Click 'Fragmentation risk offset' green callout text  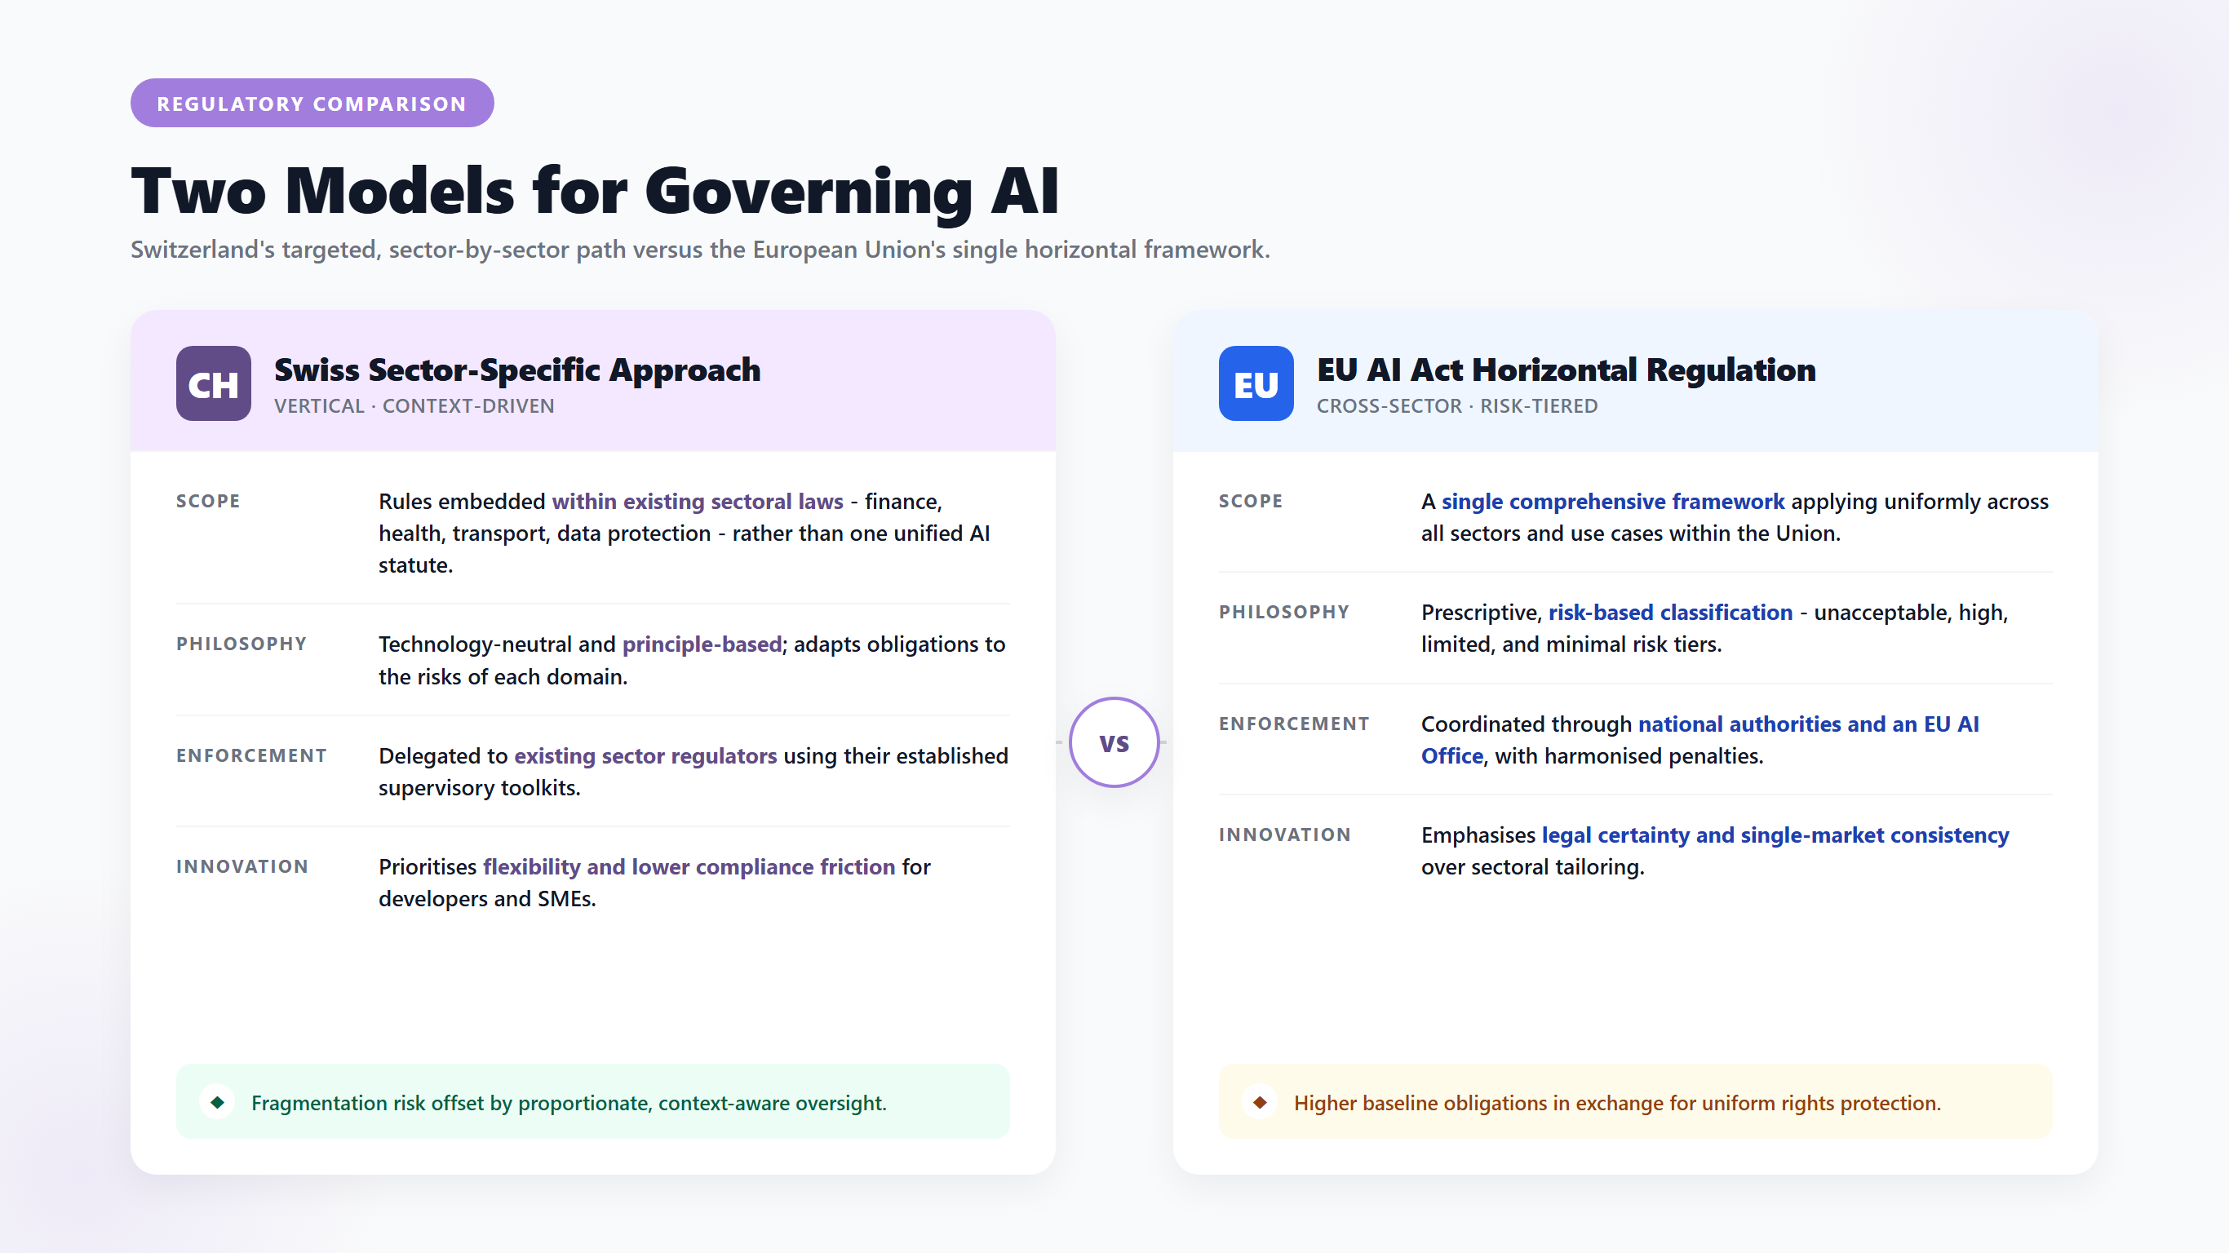569,1103
